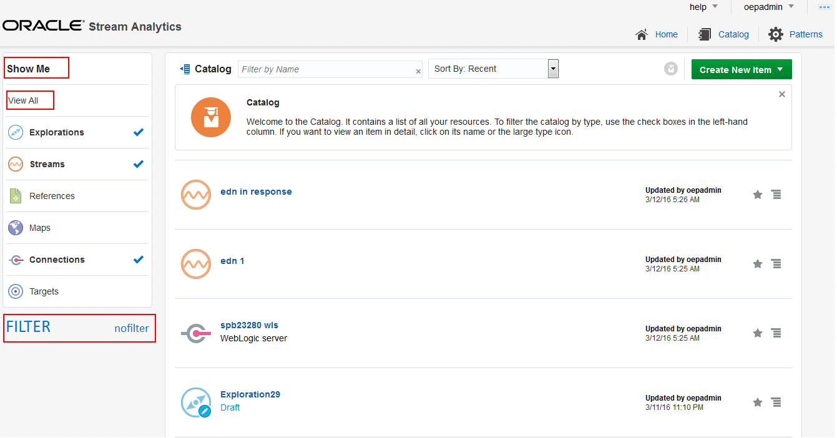Click the Create New Item button
837x438 pixels.
click(x=742, y=69)
